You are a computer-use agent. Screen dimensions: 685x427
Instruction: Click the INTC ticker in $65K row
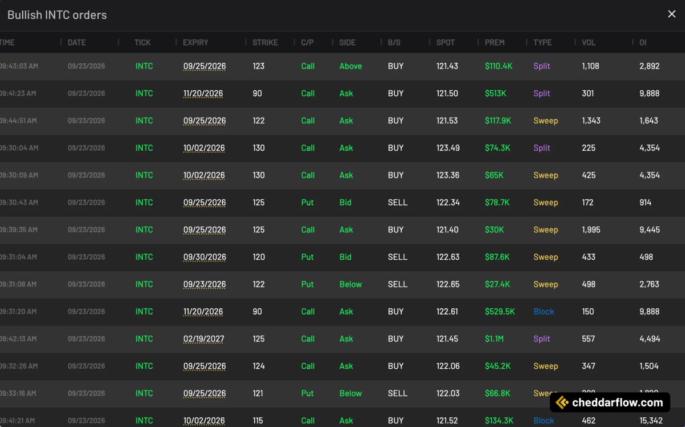(x=144, y=175)
